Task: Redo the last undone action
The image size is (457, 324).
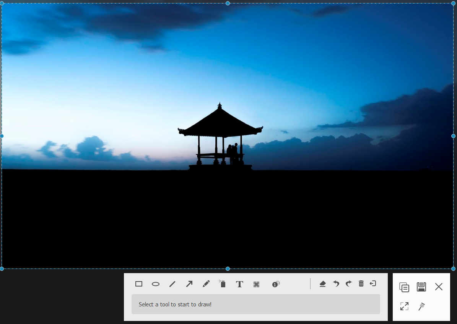Action: pos(348,284)
